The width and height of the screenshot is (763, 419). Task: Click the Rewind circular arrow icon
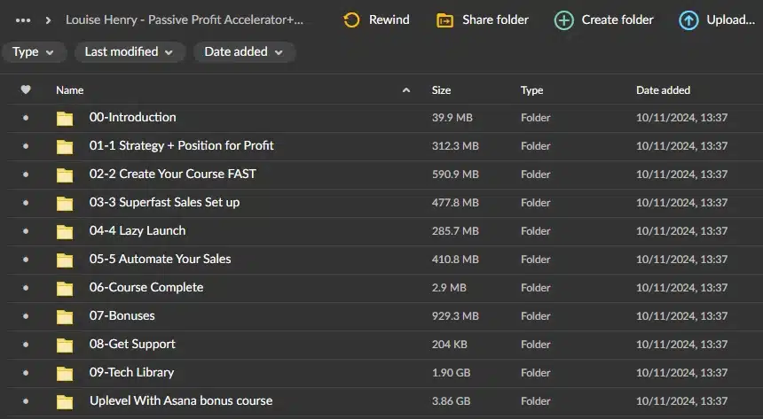[351, 20]
